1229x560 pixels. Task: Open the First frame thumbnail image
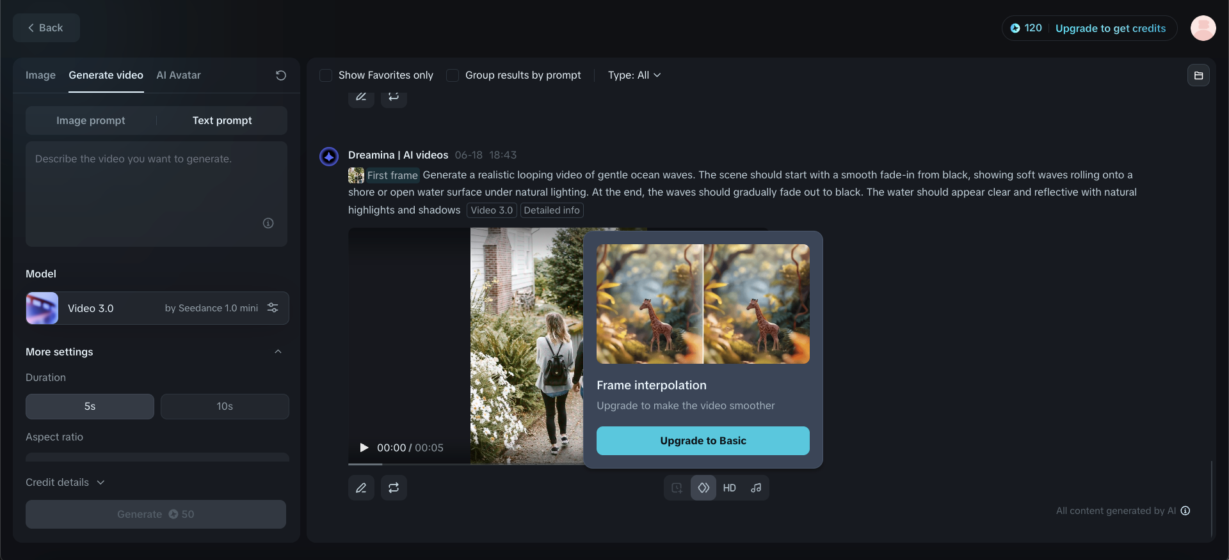pyautogui.click(x=356, y=175)
